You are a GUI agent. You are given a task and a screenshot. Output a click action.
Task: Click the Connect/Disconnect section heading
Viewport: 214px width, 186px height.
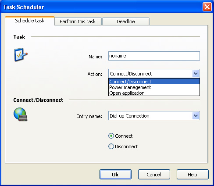click(38, 100)
